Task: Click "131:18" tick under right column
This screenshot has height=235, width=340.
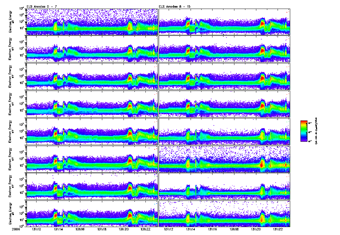Action: [234, 229]
